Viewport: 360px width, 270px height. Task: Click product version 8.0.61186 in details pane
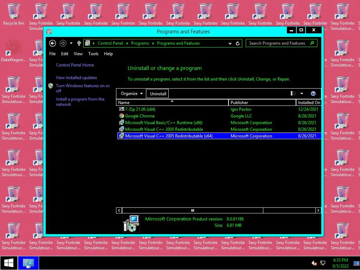click(235, 219)
